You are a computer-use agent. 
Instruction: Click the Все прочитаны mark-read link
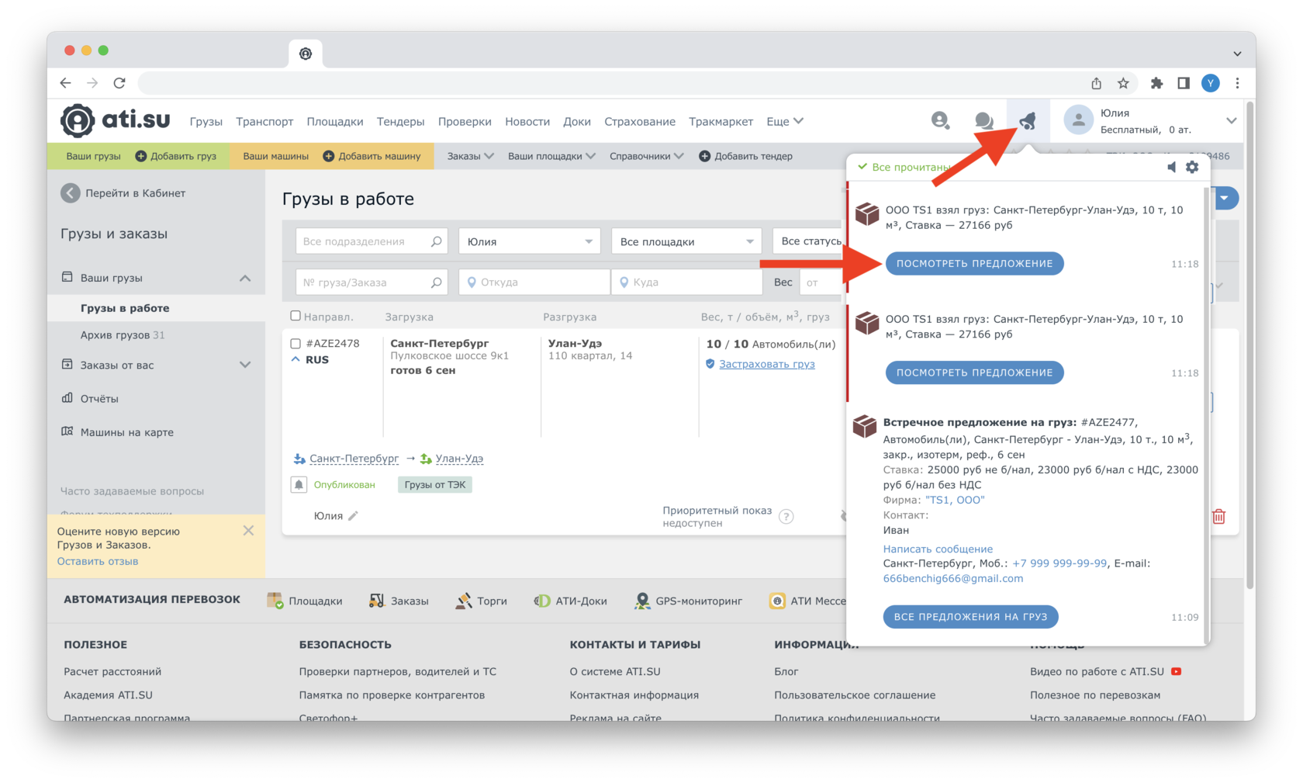[x=904, y=167]
